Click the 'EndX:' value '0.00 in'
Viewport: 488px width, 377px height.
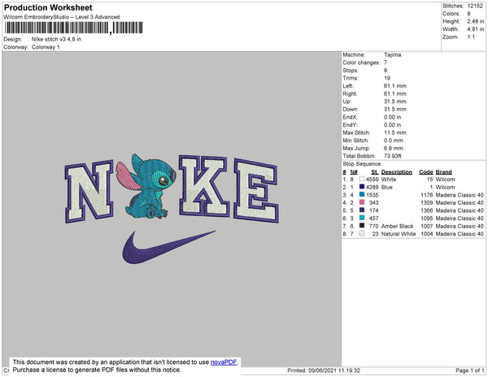click(x=392, y=117)
